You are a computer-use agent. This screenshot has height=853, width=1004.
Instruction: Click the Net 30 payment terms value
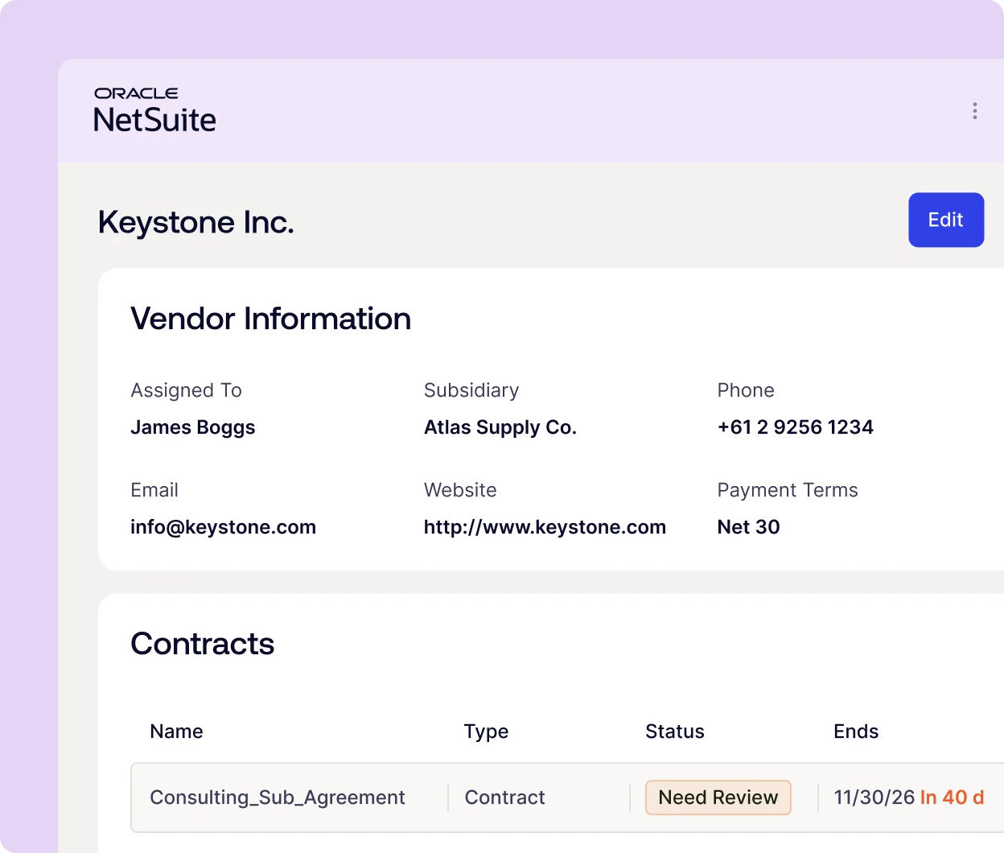pos(748,527)
